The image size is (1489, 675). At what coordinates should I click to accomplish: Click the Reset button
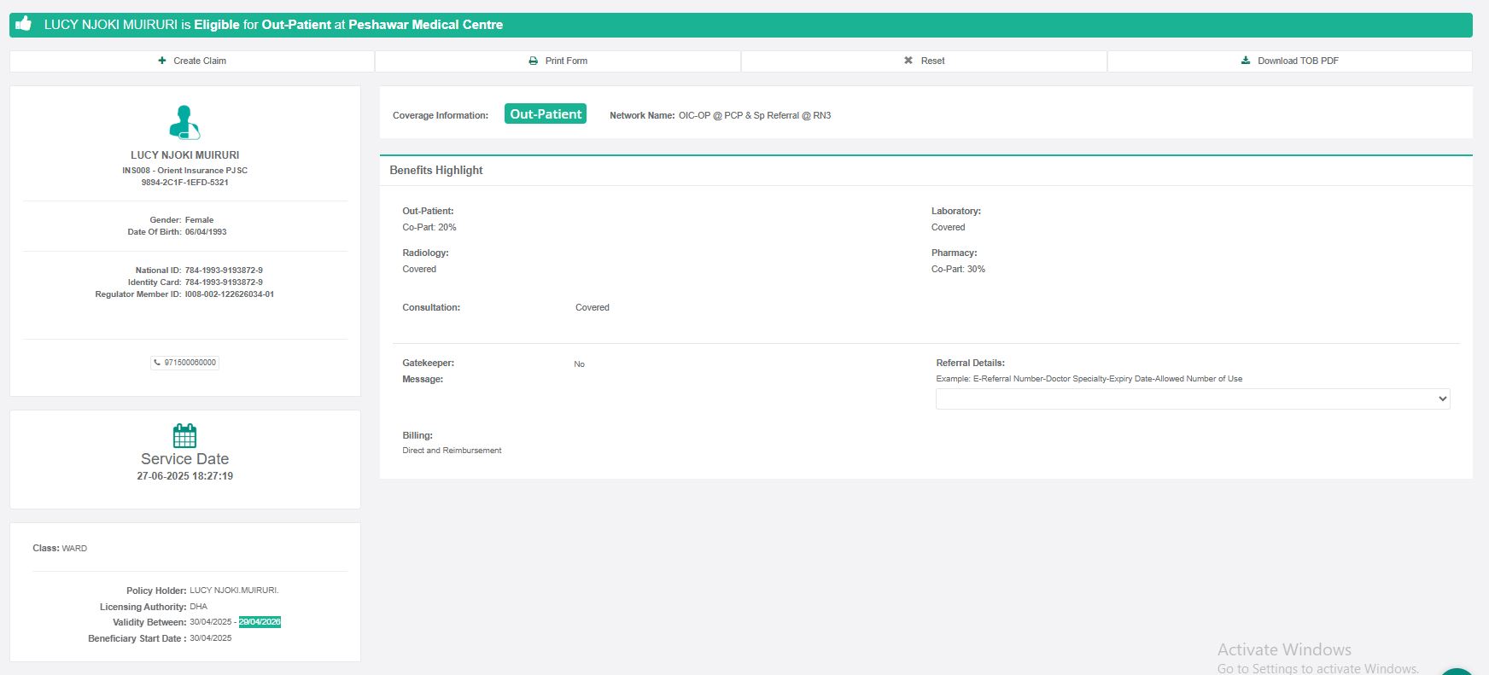click(x=924, y=61)
